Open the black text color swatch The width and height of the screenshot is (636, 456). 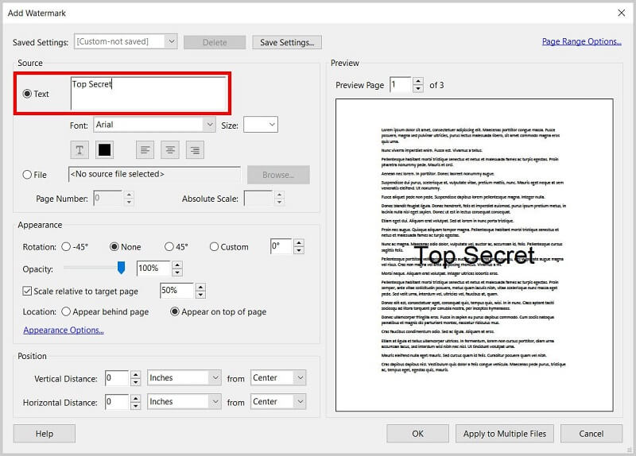coord(104,150)
